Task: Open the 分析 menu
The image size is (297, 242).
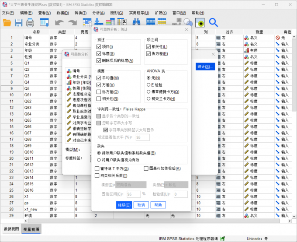Action: 98,13
